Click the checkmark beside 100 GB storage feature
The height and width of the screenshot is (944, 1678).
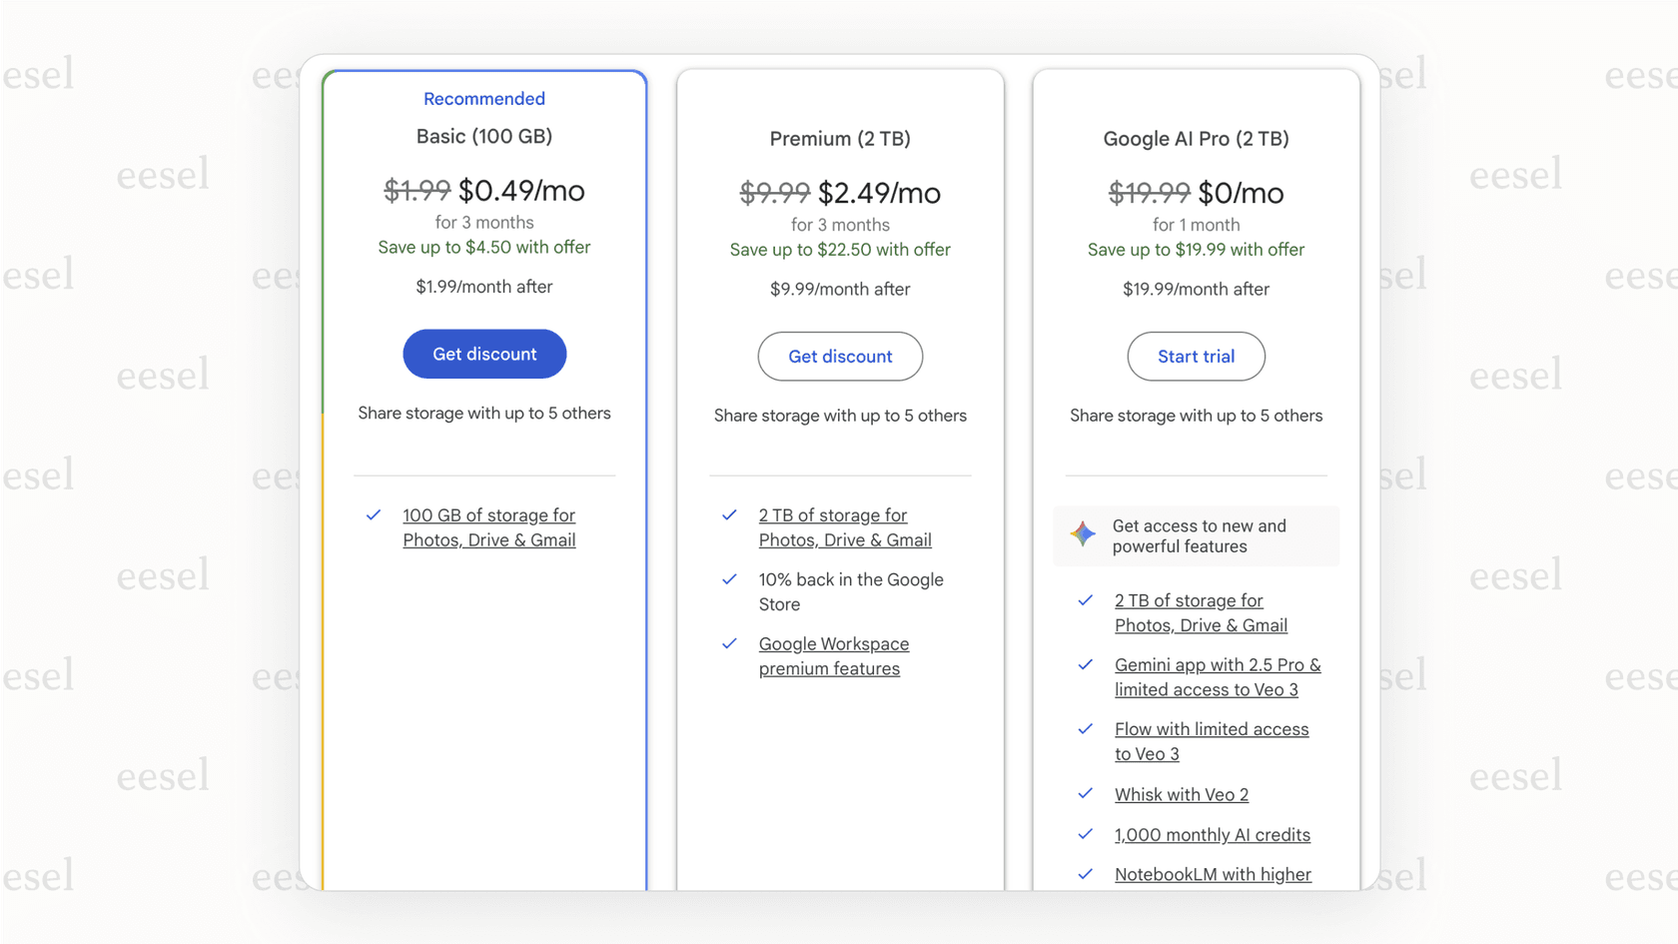[374, 515]
